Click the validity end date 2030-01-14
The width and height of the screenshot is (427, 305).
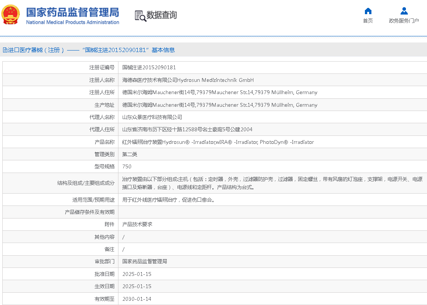tap(137, 299)
